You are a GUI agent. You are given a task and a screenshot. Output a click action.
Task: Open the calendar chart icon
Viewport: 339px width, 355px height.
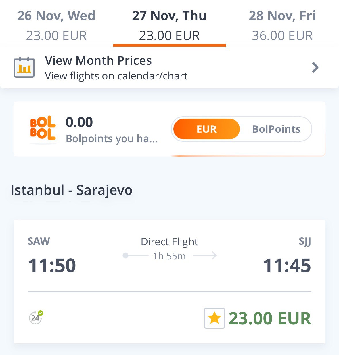point(24,68)
